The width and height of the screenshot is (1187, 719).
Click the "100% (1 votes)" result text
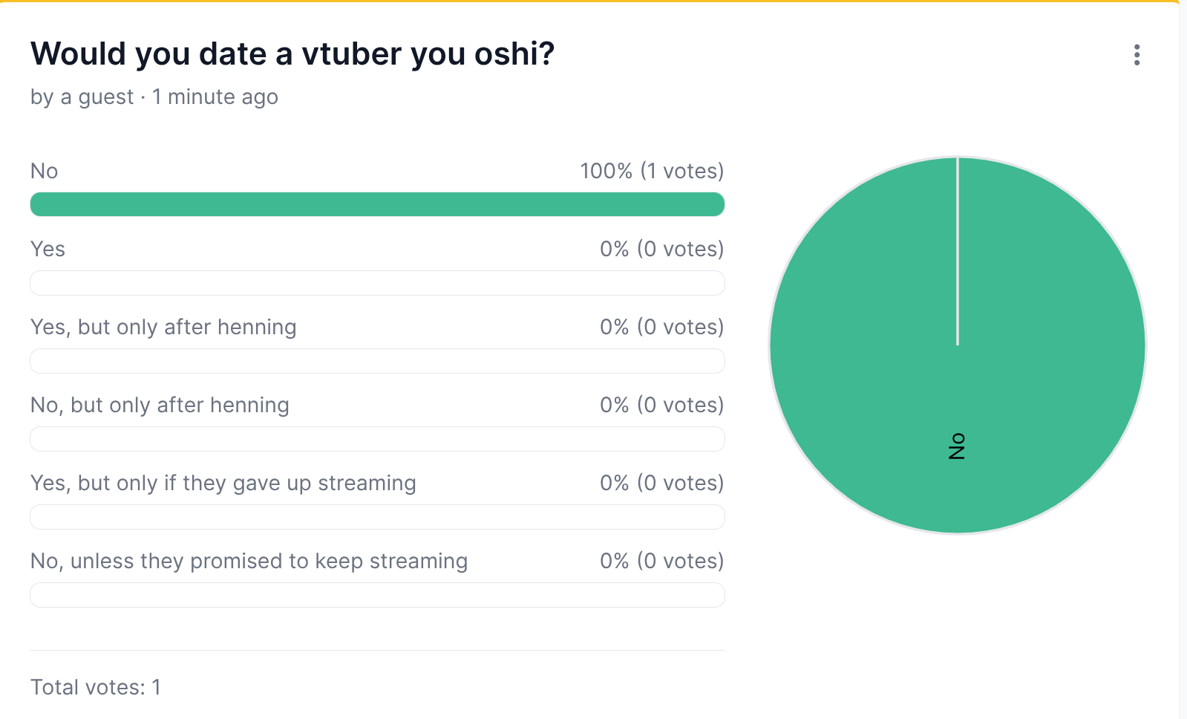[x=651, y=171]
